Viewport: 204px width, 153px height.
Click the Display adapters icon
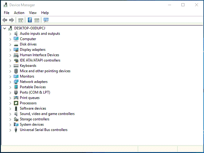[16, 50]
